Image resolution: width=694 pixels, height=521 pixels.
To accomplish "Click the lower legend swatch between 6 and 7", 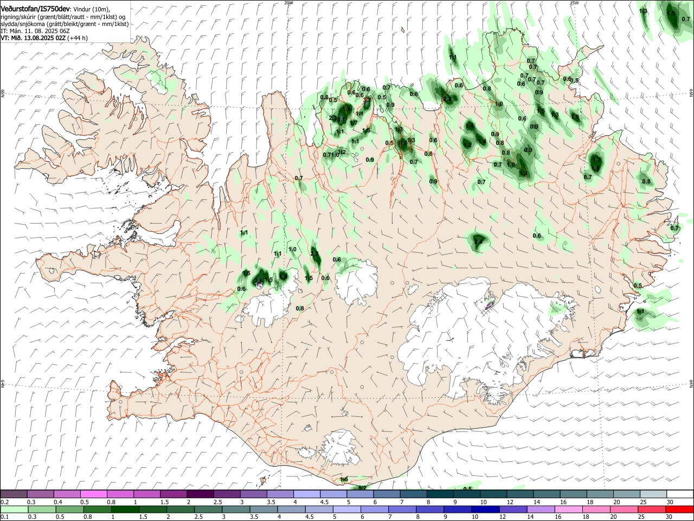I will [x=375, y=510].
